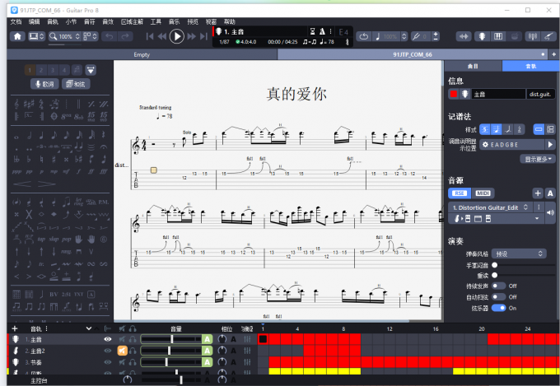Viewport: 560px width, 386px height.
Task: Toggle 自动扫弦 switch
Action: [498, 297]
